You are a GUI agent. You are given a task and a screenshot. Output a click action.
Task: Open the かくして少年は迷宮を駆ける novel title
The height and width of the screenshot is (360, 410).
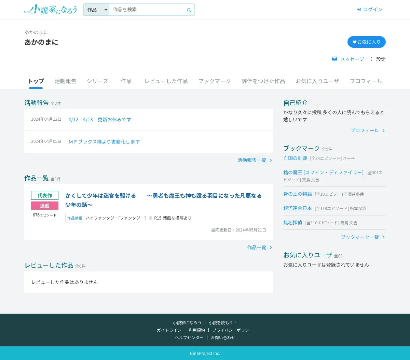[x=163, y=200]
